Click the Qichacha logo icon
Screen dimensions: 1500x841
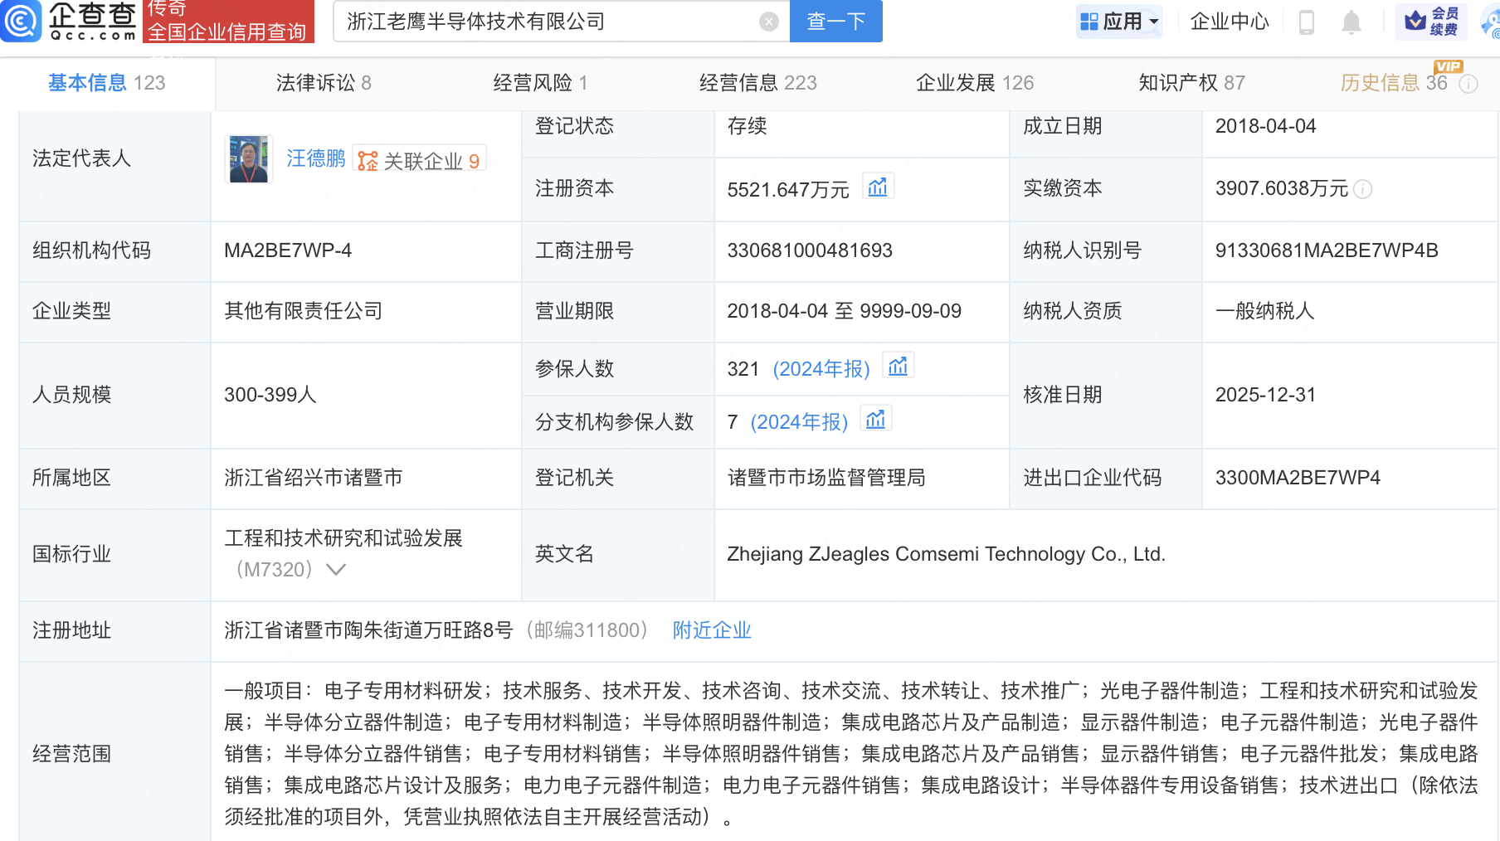point(21,21)
